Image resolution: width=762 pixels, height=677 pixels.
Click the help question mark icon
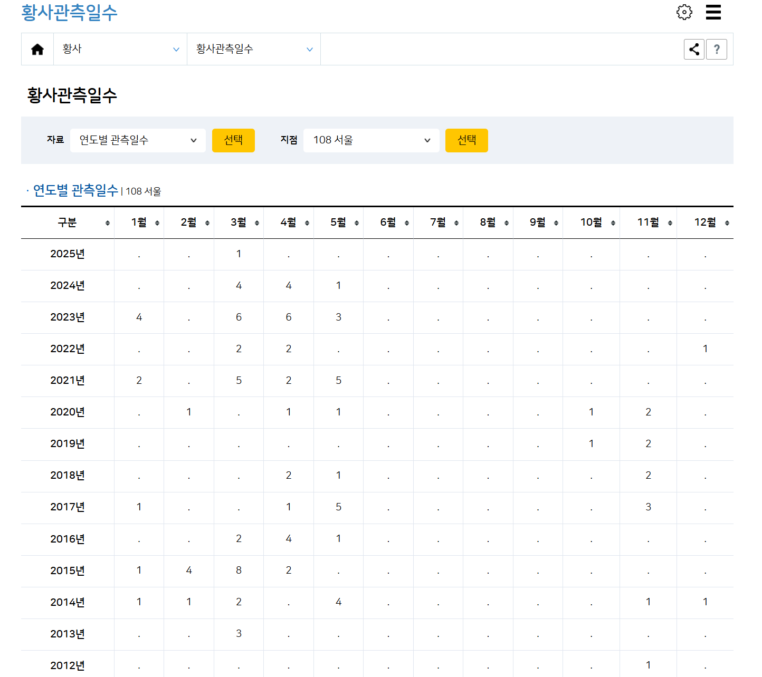click(x=717, y=49)
